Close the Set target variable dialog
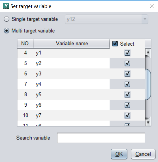Image resolution: width=158 pixels, height=162 pixels. tap(152, 6)
